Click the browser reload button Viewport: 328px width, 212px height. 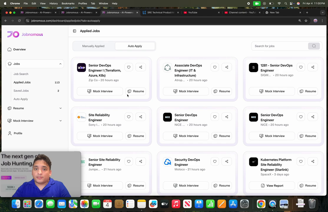[x=19, y=21]
